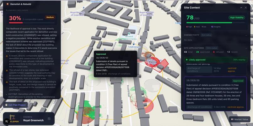Screen dimensions: 253x126
Task: Click the Medium confidence badge
Action: [x=50, y=17]
